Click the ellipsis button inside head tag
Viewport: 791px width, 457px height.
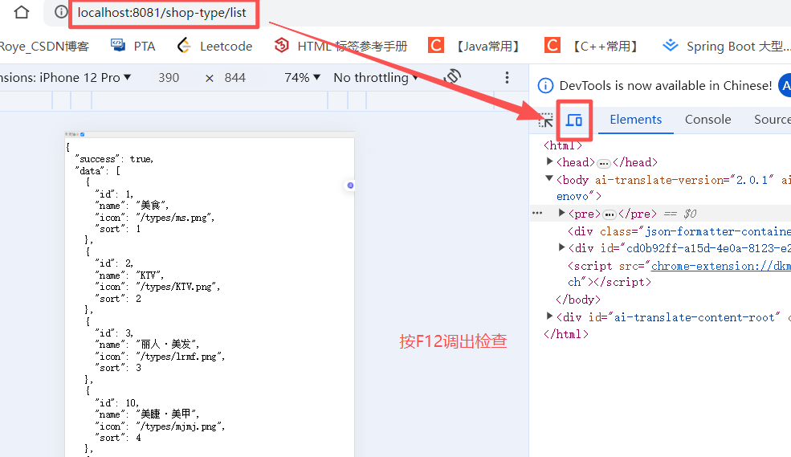point(604,163)
